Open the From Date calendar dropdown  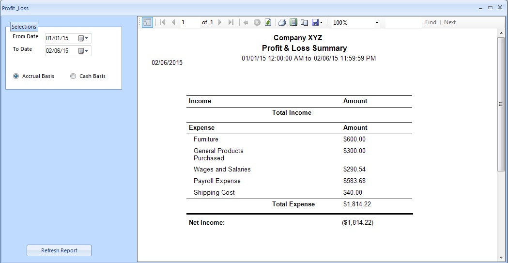(x=83, y=38)
